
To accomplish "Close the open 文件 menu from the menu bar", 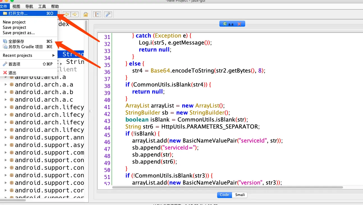I will tap(4, 6).
